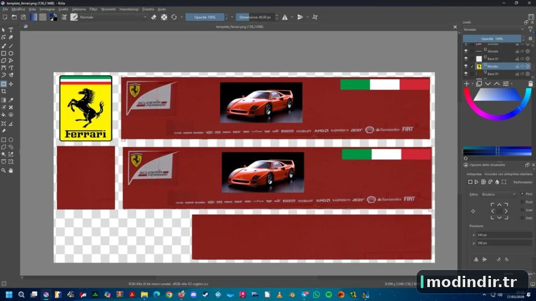The width and height of the screenshot is (536, 301).
Task: Toggle horizontal mirror tool in toolbar
Action: pos(285,17)
